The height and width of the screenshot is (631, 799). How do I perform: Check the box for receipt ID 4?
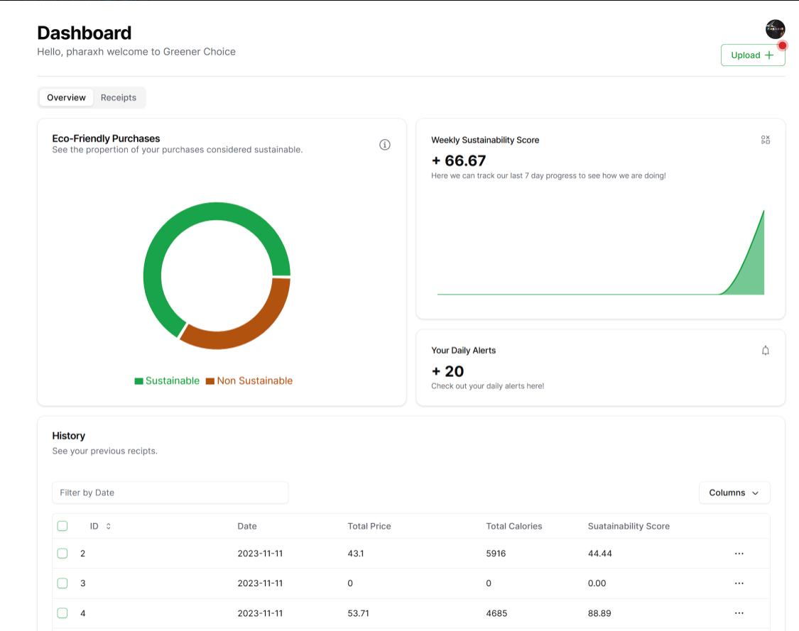pyautogui.click(x=62, y=613)
